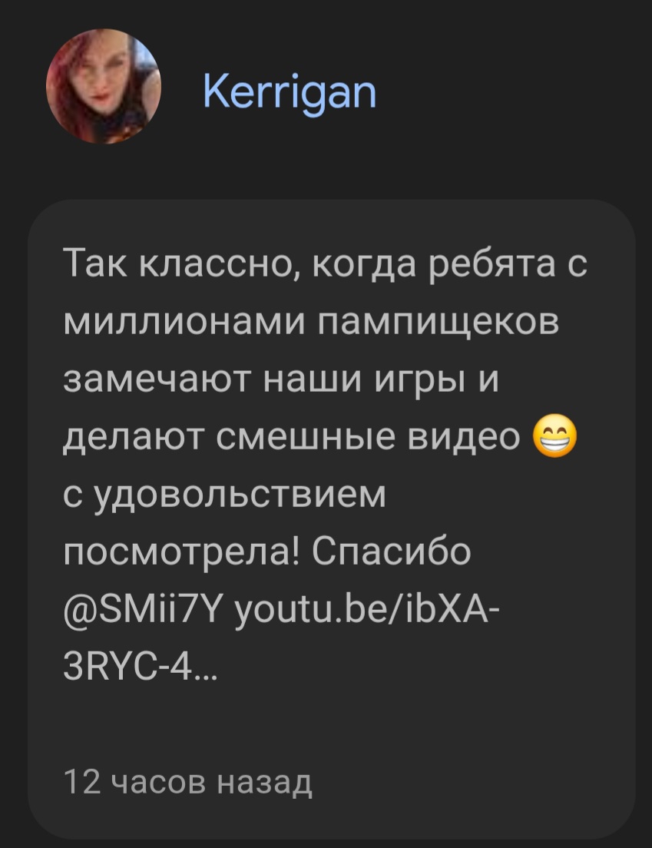Click the word 'пампищеков'
The image size is (652, 848).
[438, 323]
